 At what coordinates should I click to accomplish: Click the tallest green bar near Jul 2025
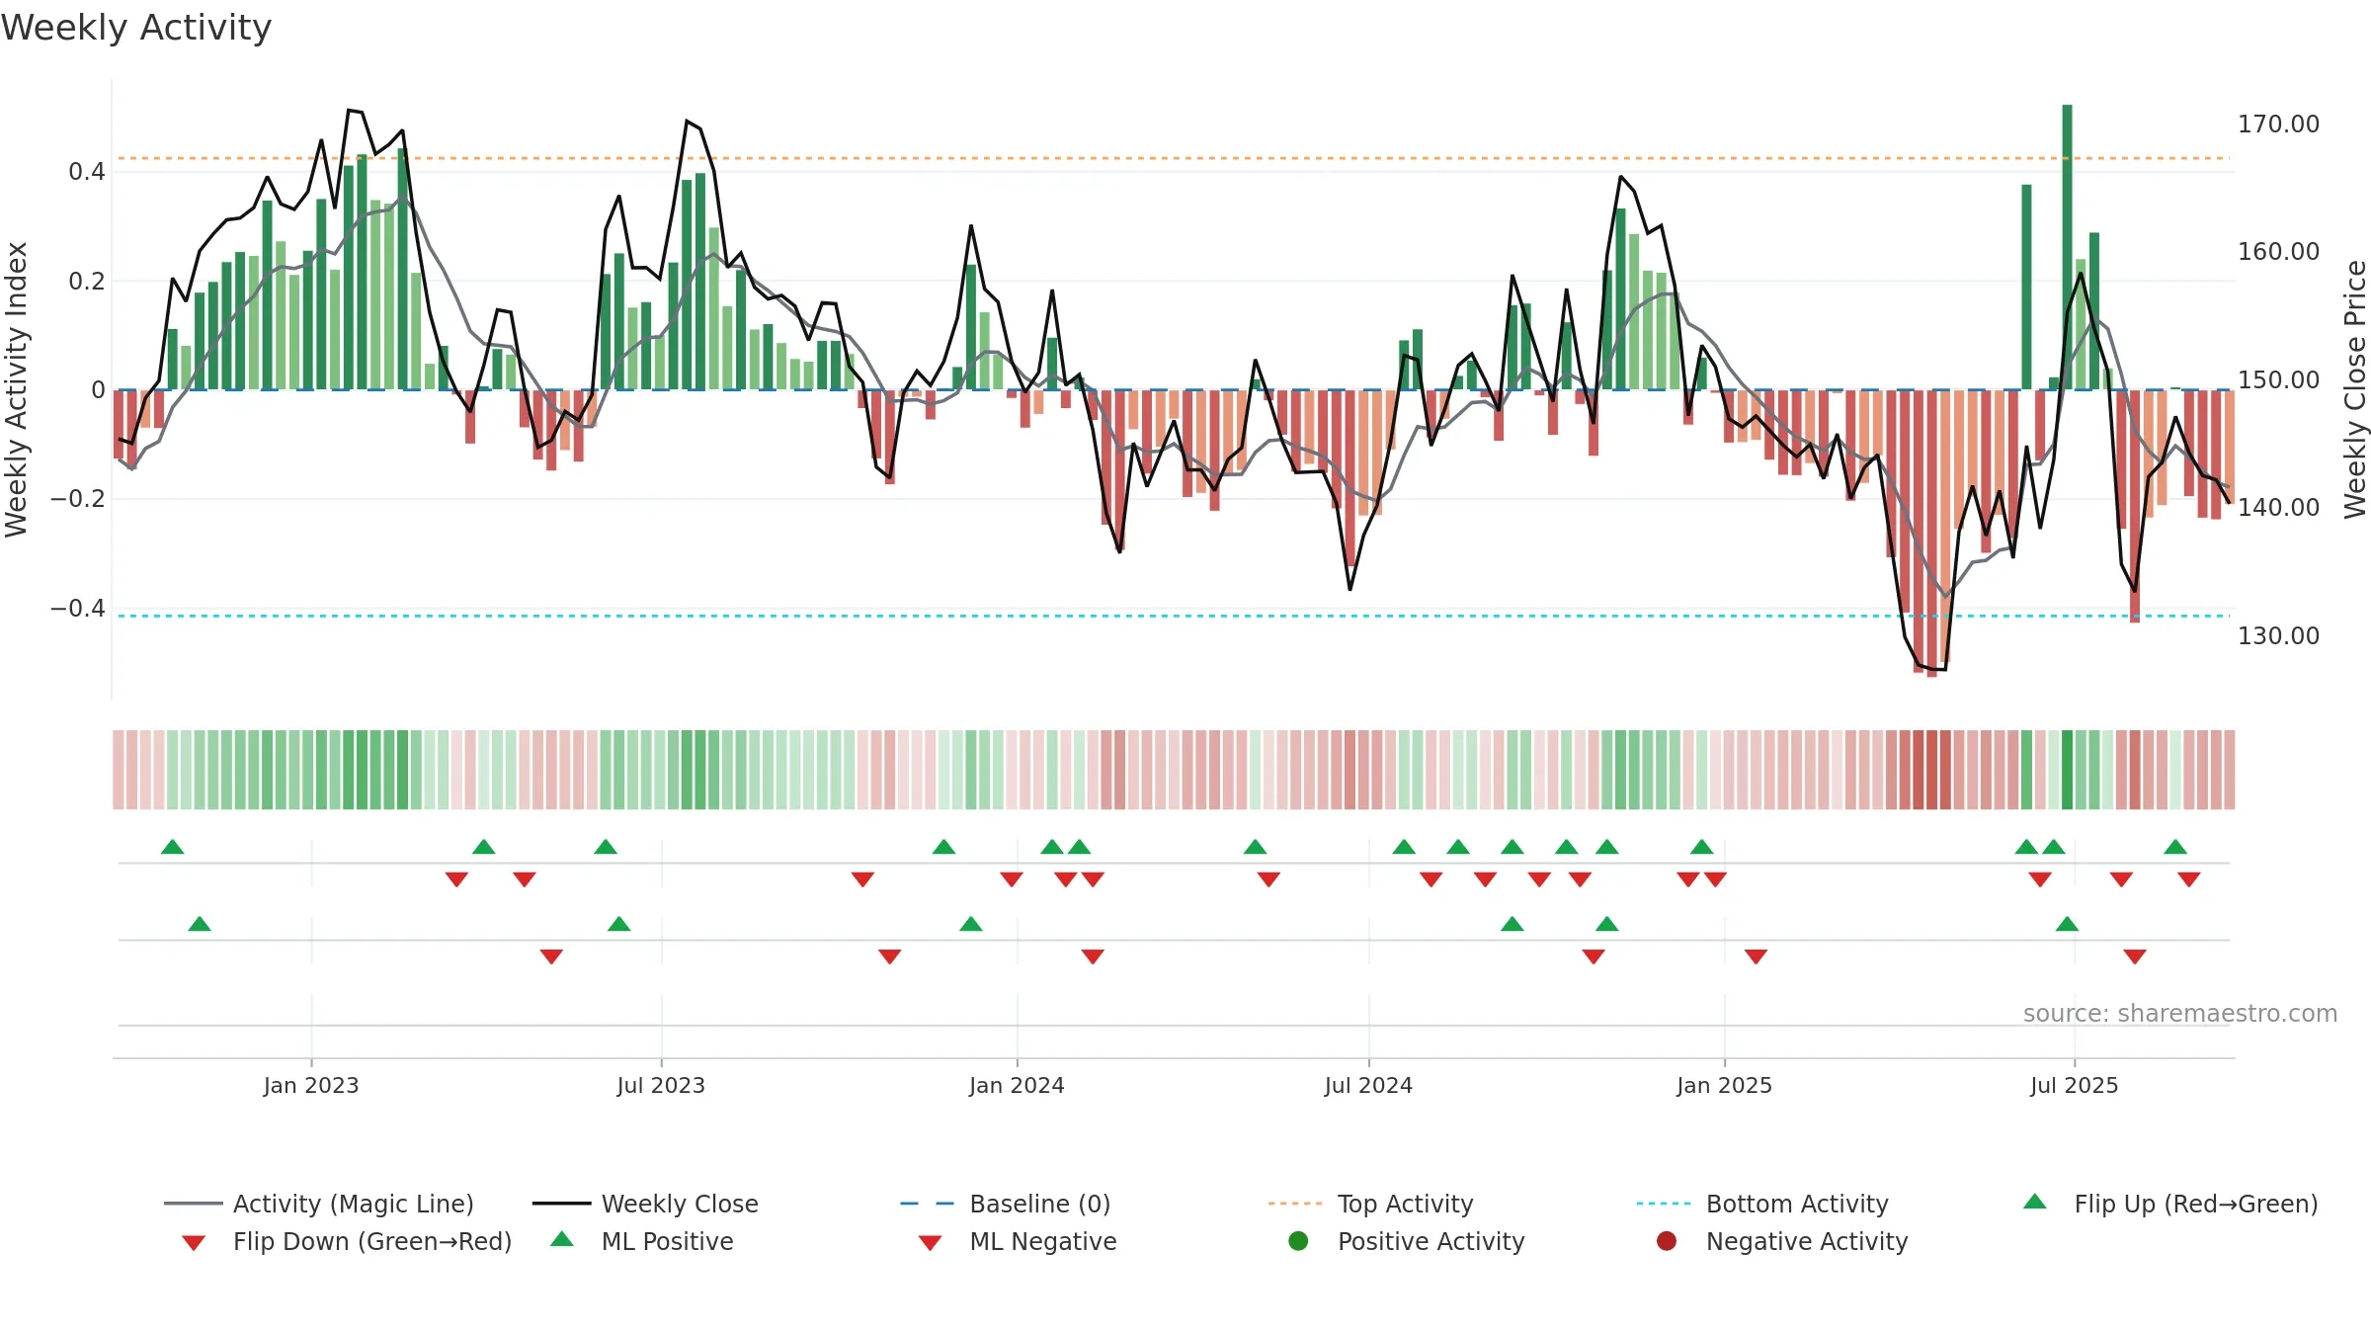(x=2067, y=247)
